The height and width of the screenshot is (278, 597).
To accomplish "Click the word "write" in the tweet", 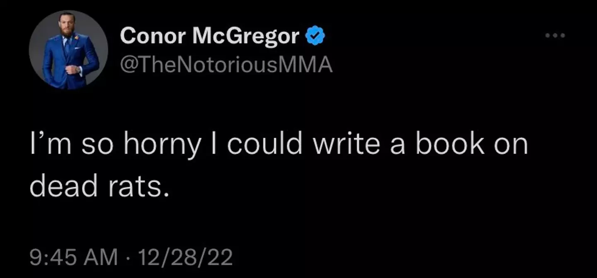I will (346, 144).
